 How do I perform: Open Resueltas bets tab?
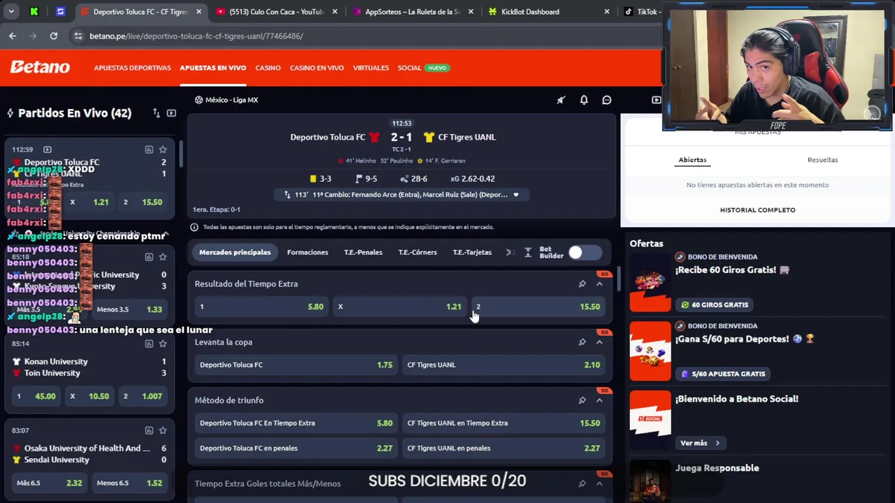click(x=822, y=160)
